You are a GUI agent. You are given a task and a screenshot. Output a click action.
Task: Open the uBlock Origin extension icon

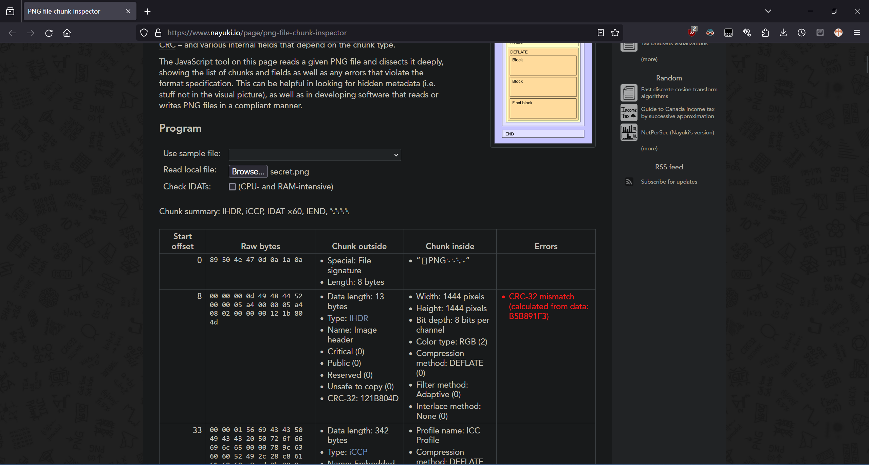click(x=691, y=33)
